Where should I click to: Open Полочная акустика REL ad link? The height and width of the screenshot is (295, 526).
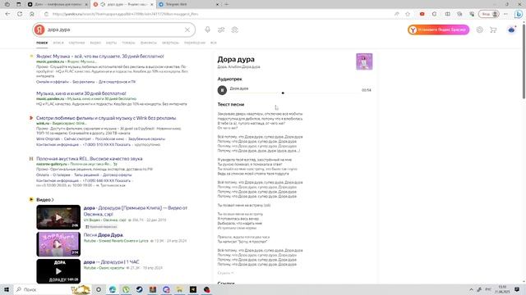point(90,158)
